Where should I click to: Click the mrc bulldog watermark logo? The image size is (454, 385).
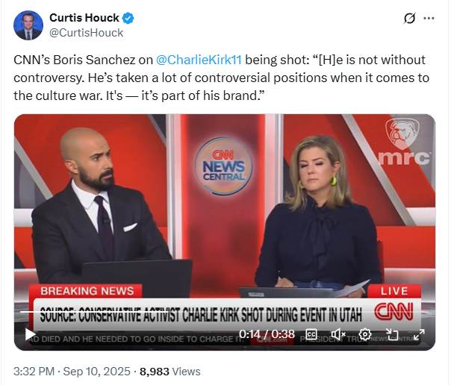(x=405, y=142)
